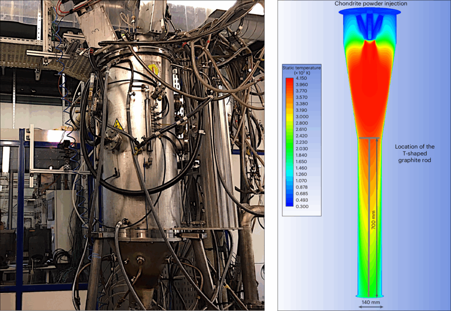Pick the green middle of the color bar
This screenshot has height=311, width=451.
[289, 143]
